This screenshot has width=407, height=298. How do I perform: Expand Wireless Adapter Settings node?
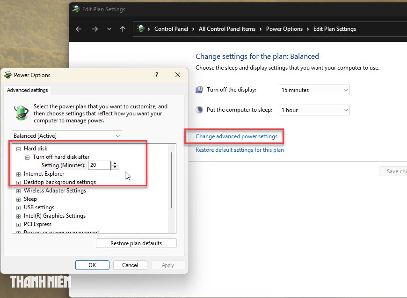pos(18,191)
